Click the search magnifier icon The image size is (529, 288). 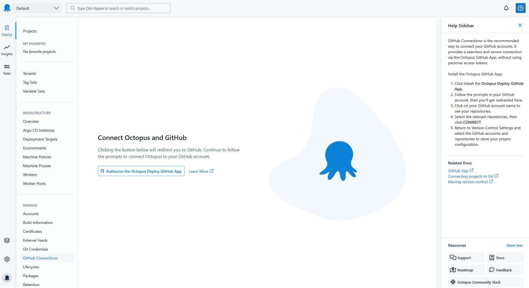(73, 8)
